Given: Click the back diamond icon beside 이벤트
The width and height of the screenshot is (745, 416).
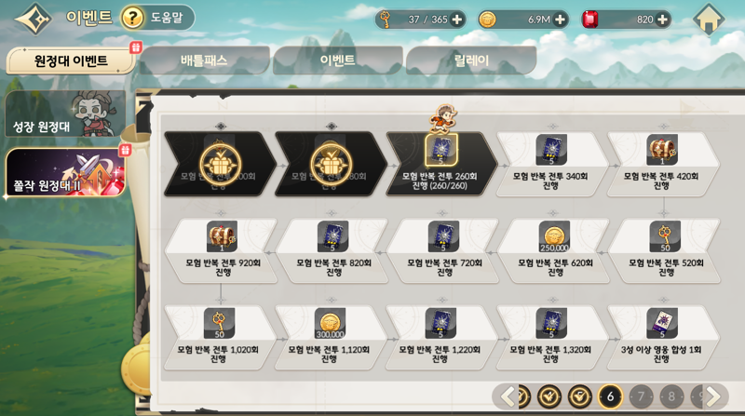Looking at the screenshot, I should click(34, 19).
